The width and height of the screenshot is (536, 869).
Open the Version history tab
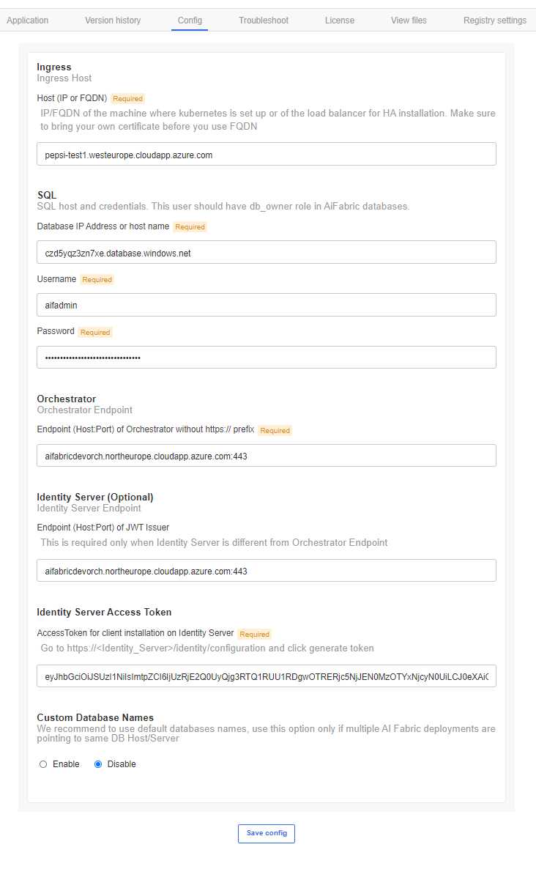click(x=112, y=20)
